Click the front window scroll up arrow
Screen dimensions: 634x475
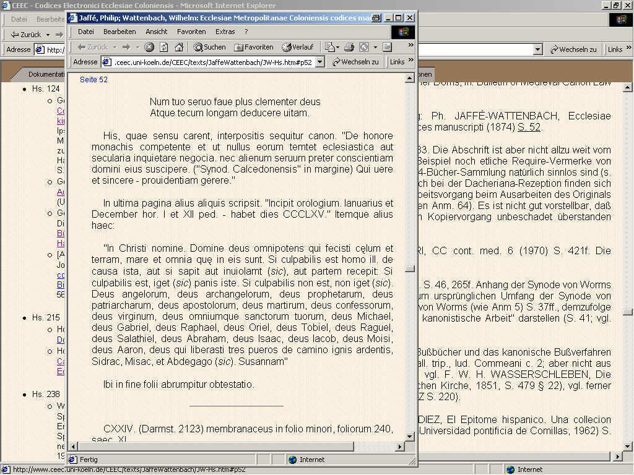coord(410,78)
